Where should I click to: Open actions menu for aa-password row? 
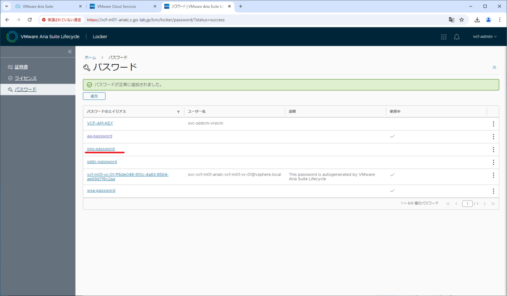point(493,137)
